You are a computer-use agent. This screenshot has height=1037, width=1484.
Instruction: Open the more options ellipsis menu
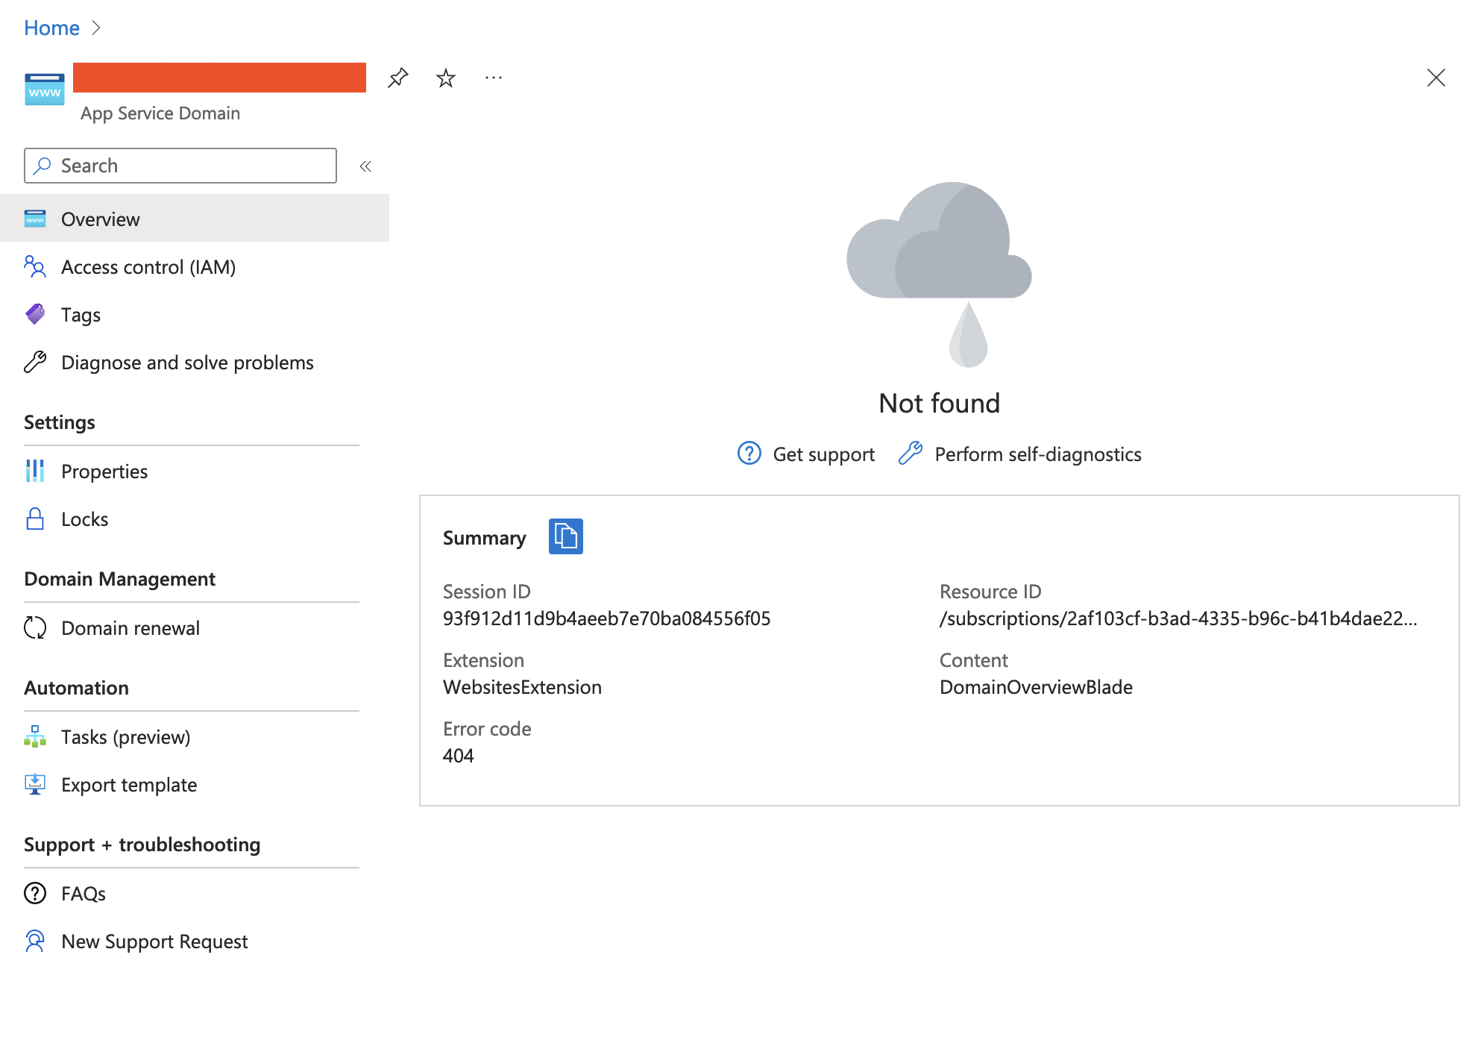(x=494, y=78)
